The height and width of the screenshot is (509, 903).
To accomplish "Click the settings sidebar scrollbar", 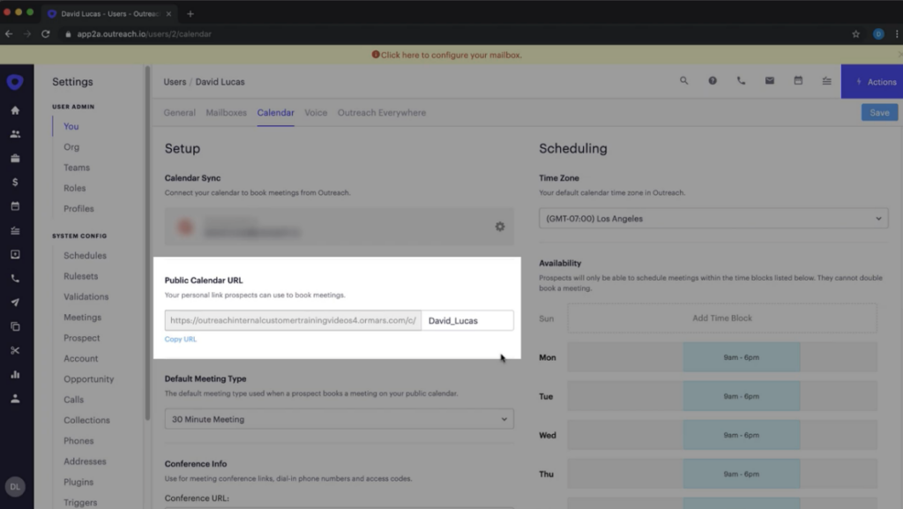I will (x=147, y=242).
